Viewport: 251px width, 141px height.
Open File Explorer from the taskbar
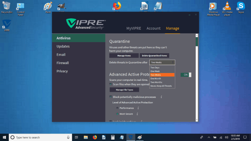pyautogui.click(x=86, y=137)
